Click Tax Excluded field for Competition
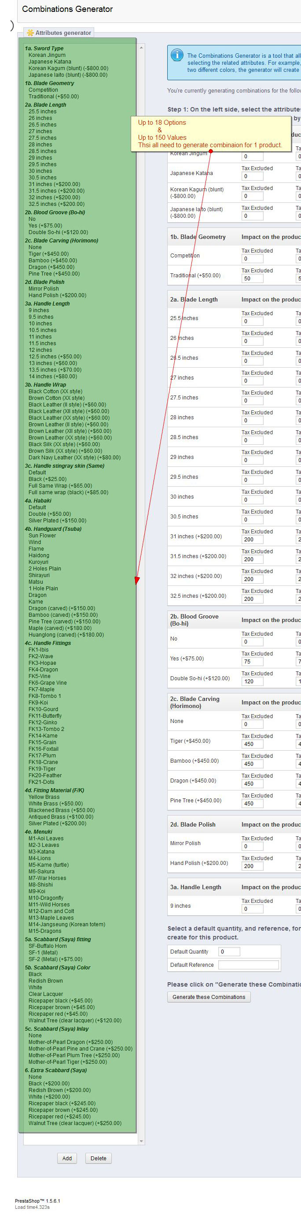Viewport: 301px width, 1226px height. tap(252, 259)
